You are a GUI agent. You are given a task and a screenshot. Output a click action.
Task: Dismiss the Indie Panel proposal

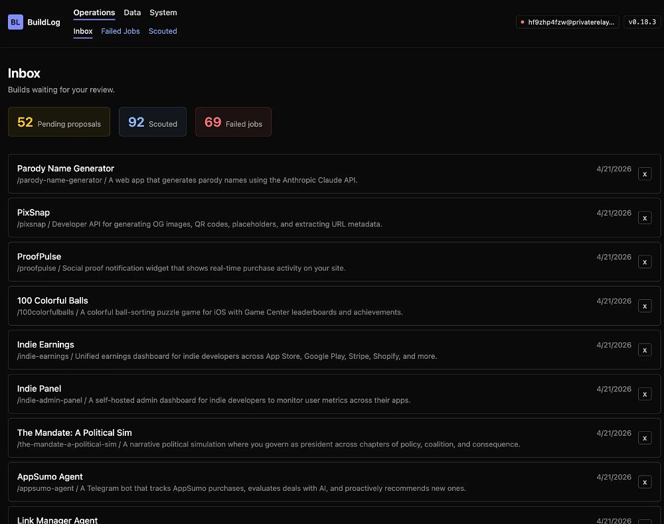645,394
